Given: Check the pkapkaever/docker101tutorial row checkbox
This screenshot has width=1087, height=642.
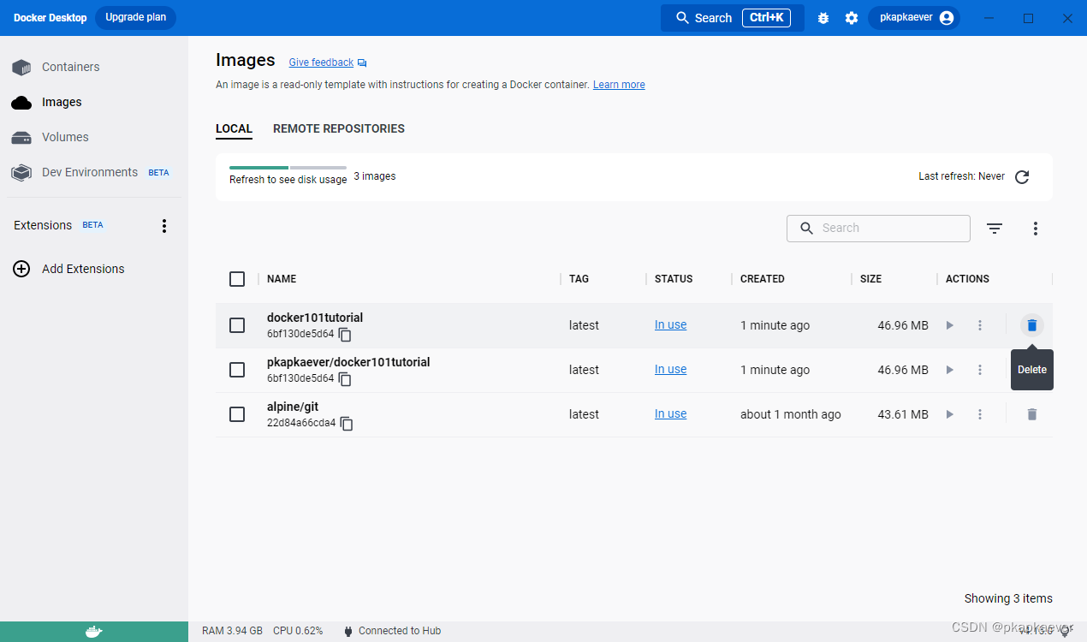Looking at the screenshot, I should [237, 370].
